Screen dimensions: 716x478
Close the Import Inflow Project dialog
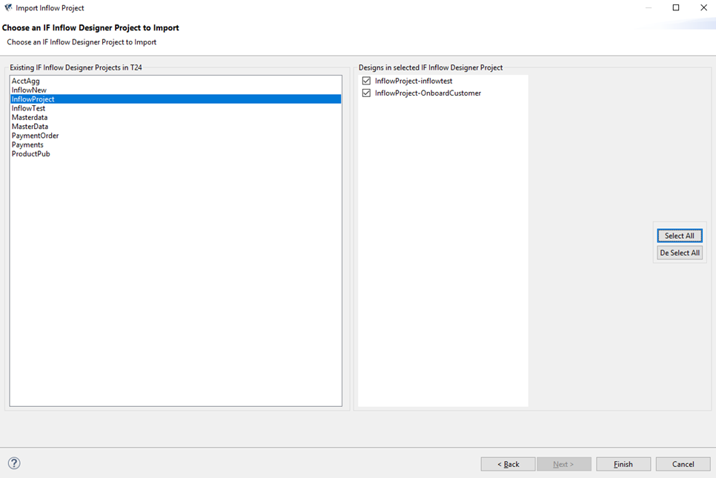point(703,8)
